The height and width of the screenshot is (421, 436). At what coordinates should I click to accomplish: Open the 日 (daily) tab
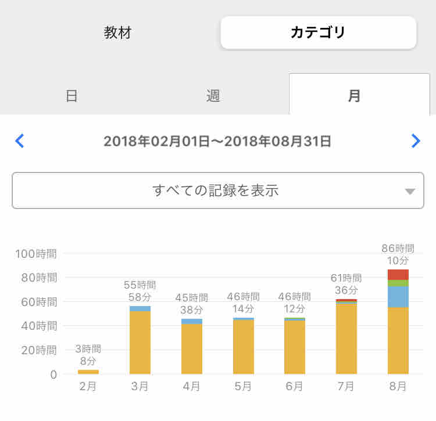coord(72,96)
